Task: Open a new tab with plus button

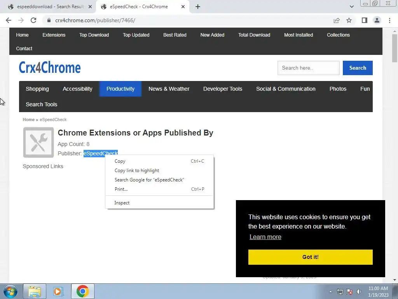Action: 198,7
